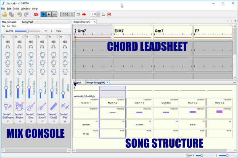Switch to the Song Part tab
This screenshot has width=238, height=158.
click(27, 22)
